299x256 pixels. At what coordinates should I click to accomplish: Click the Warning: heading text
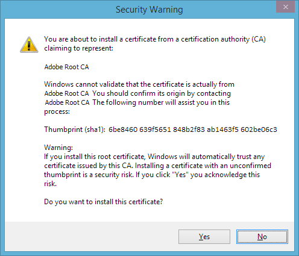pyautogui.click(x=58, y=148)
